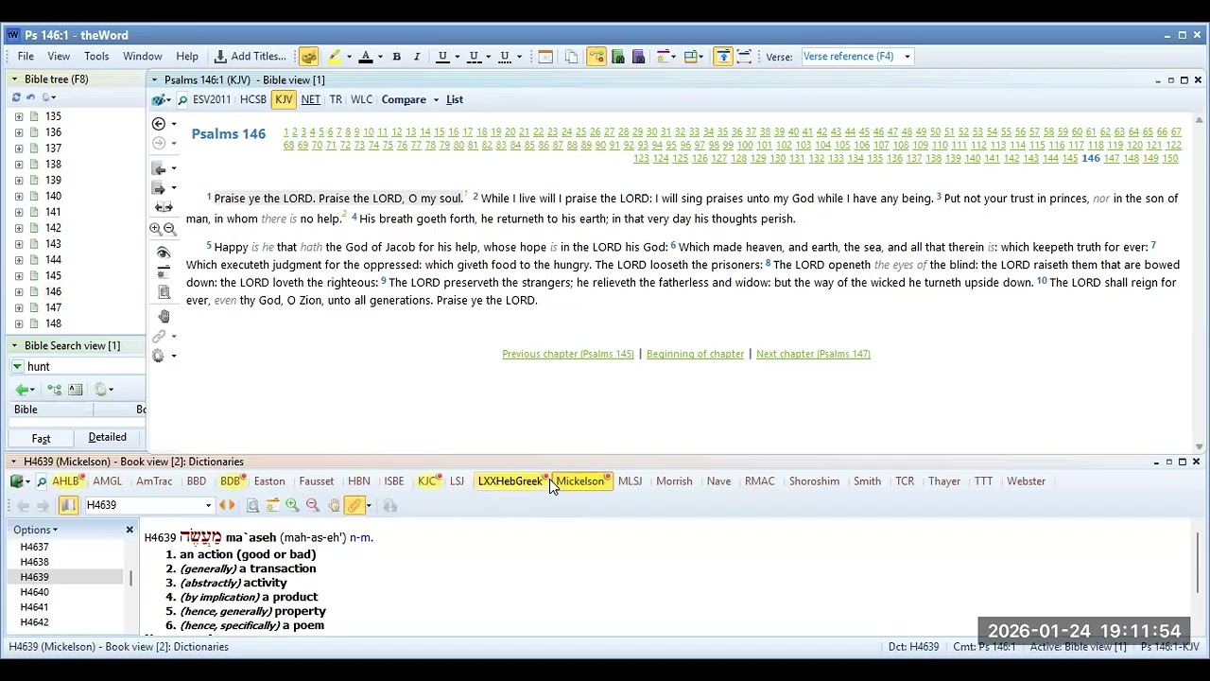Select the WLC Bible version tab
The width and height of the screenshot is (1210, 681).
point(361,99)
